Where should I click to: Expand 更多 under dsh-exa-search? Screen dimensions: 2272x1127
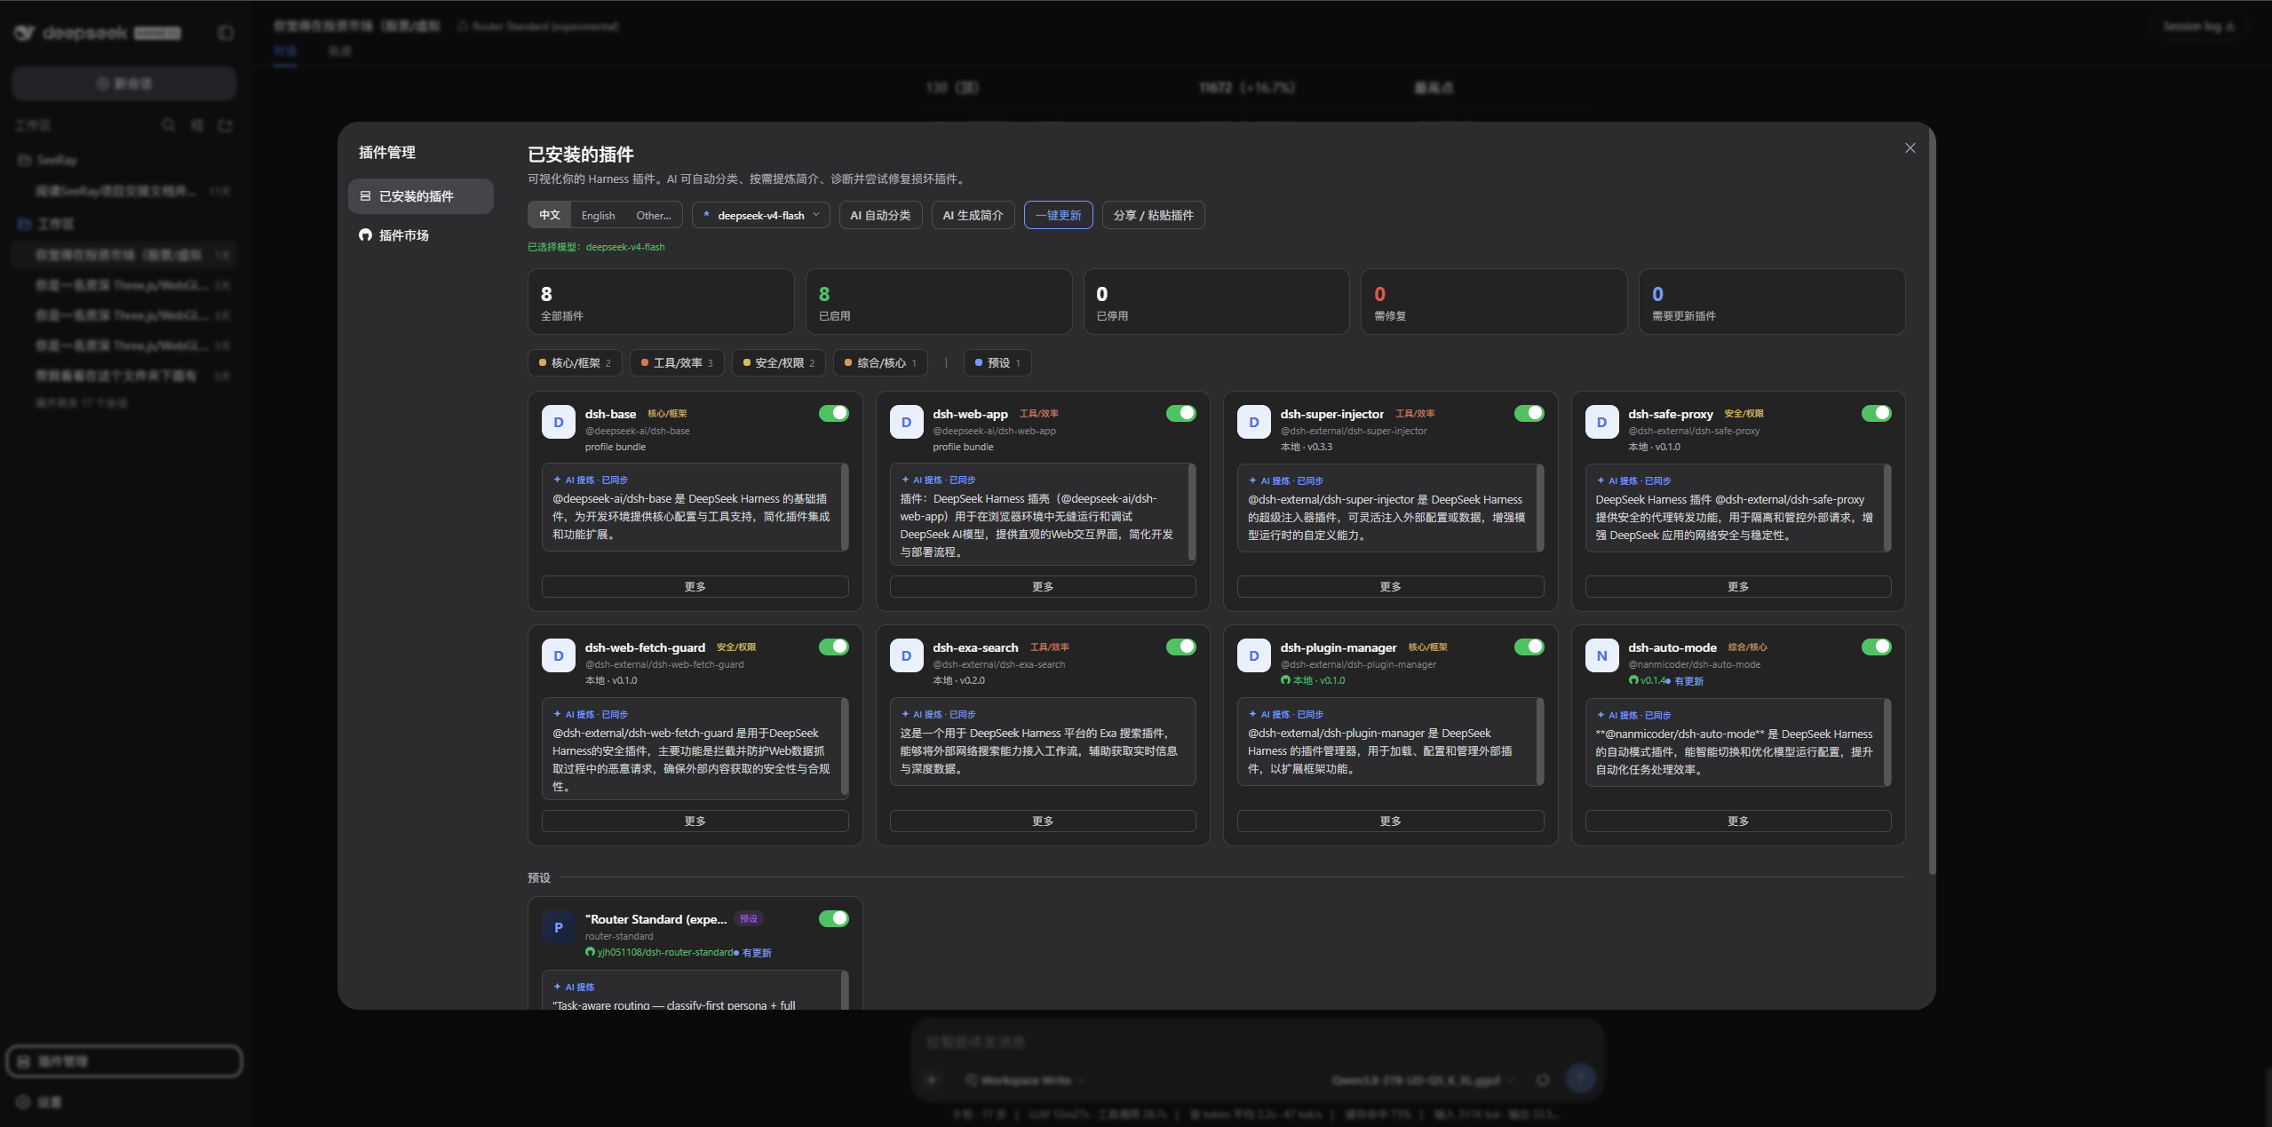tap(1043, 821)
